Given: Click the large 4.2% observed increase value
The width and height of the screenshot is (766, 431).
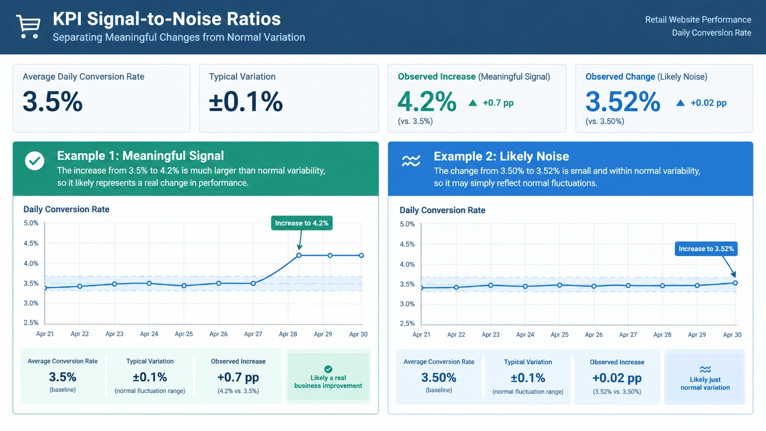Looking at the screenshot, I should 427,102.
